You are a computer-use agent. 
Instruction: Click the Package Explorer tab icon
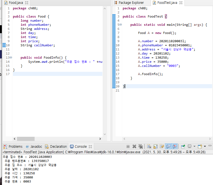click(x=116, y=2)
